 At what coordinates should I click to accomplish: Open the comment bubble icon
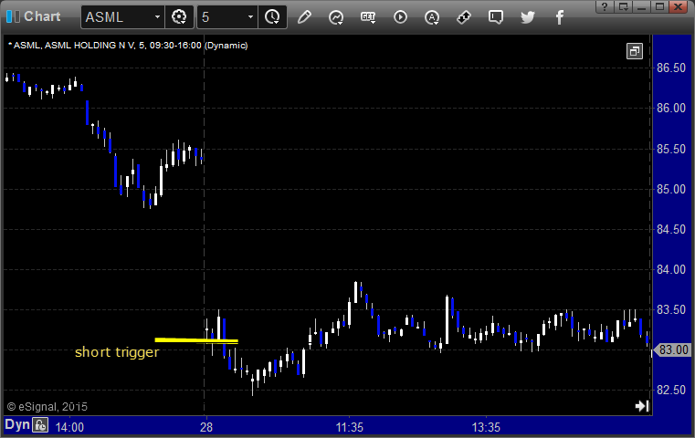[x=496, y=17]
